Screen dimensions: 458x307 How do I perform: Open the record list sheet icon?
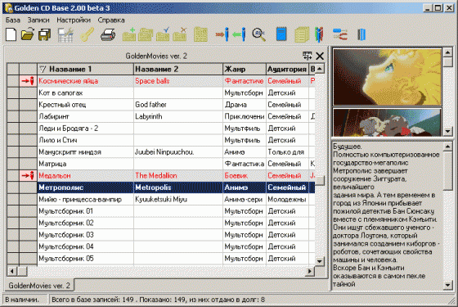200,34
